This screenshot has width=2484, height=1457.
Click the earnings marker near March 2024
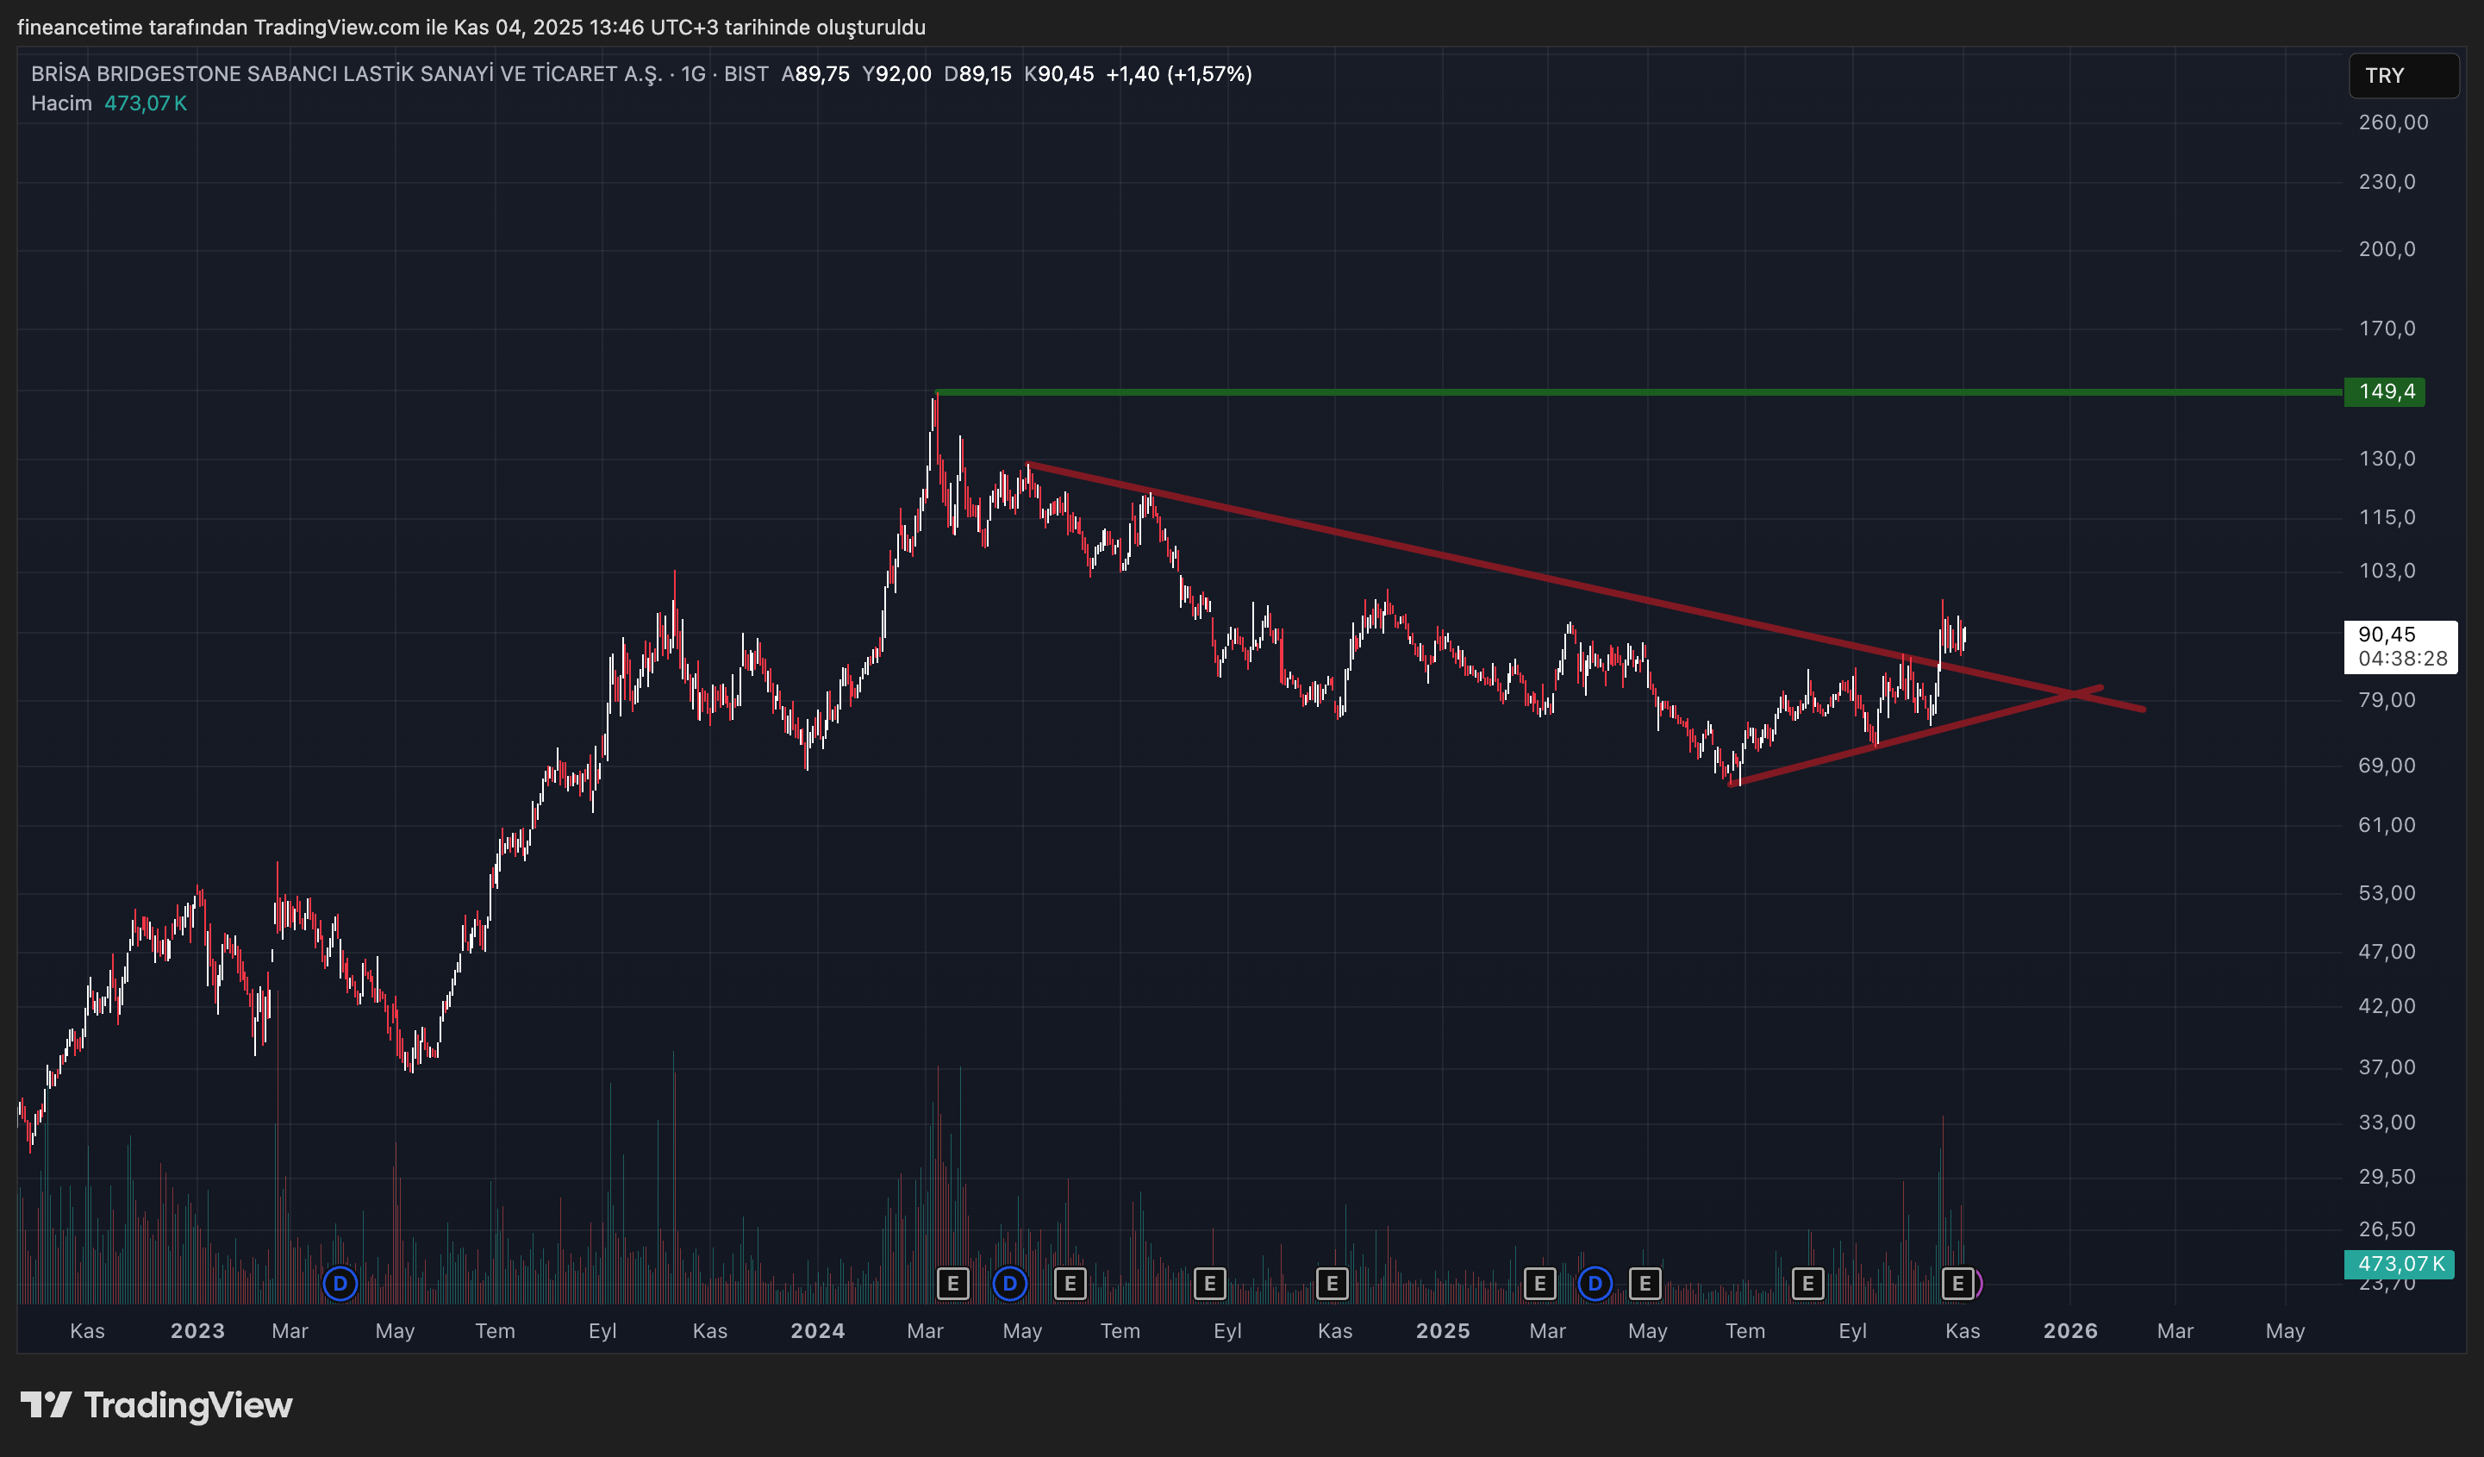coord(952,1284)
